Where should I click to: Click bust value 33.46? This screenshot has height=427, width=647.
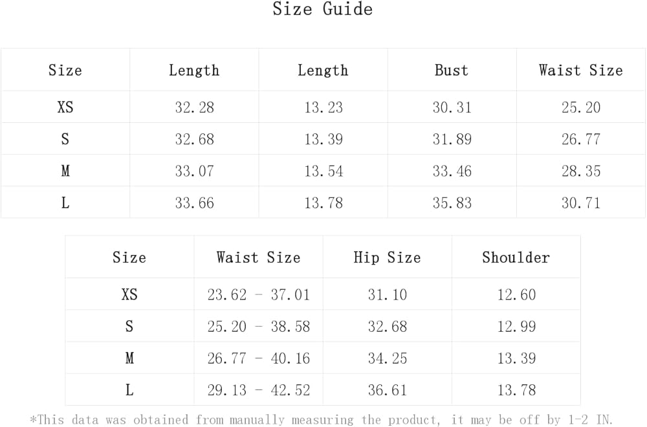point(452,171)
